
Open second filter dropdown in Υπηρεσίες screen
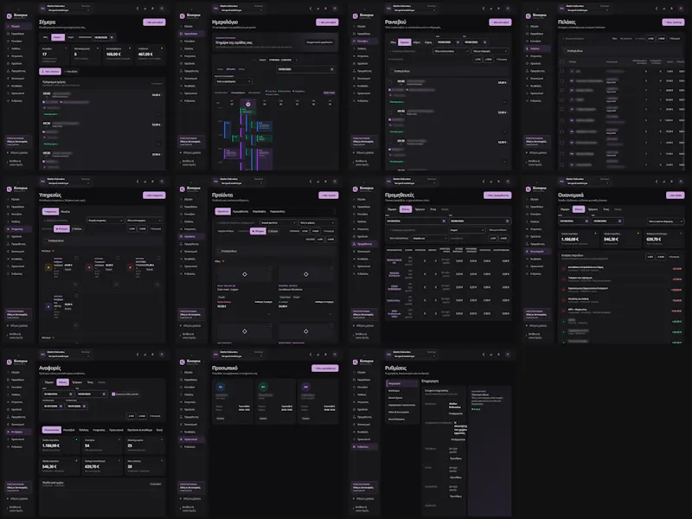coord(144,221)
